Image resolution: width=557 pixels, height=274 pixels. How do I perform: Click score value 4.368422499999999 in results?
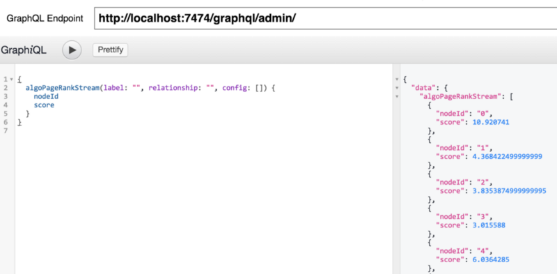(507, 157)
